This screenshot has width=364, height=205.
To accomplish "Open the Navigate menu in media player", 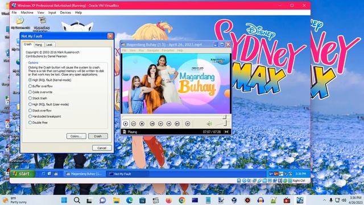I will pyautogui.click(x=153, y=50).
